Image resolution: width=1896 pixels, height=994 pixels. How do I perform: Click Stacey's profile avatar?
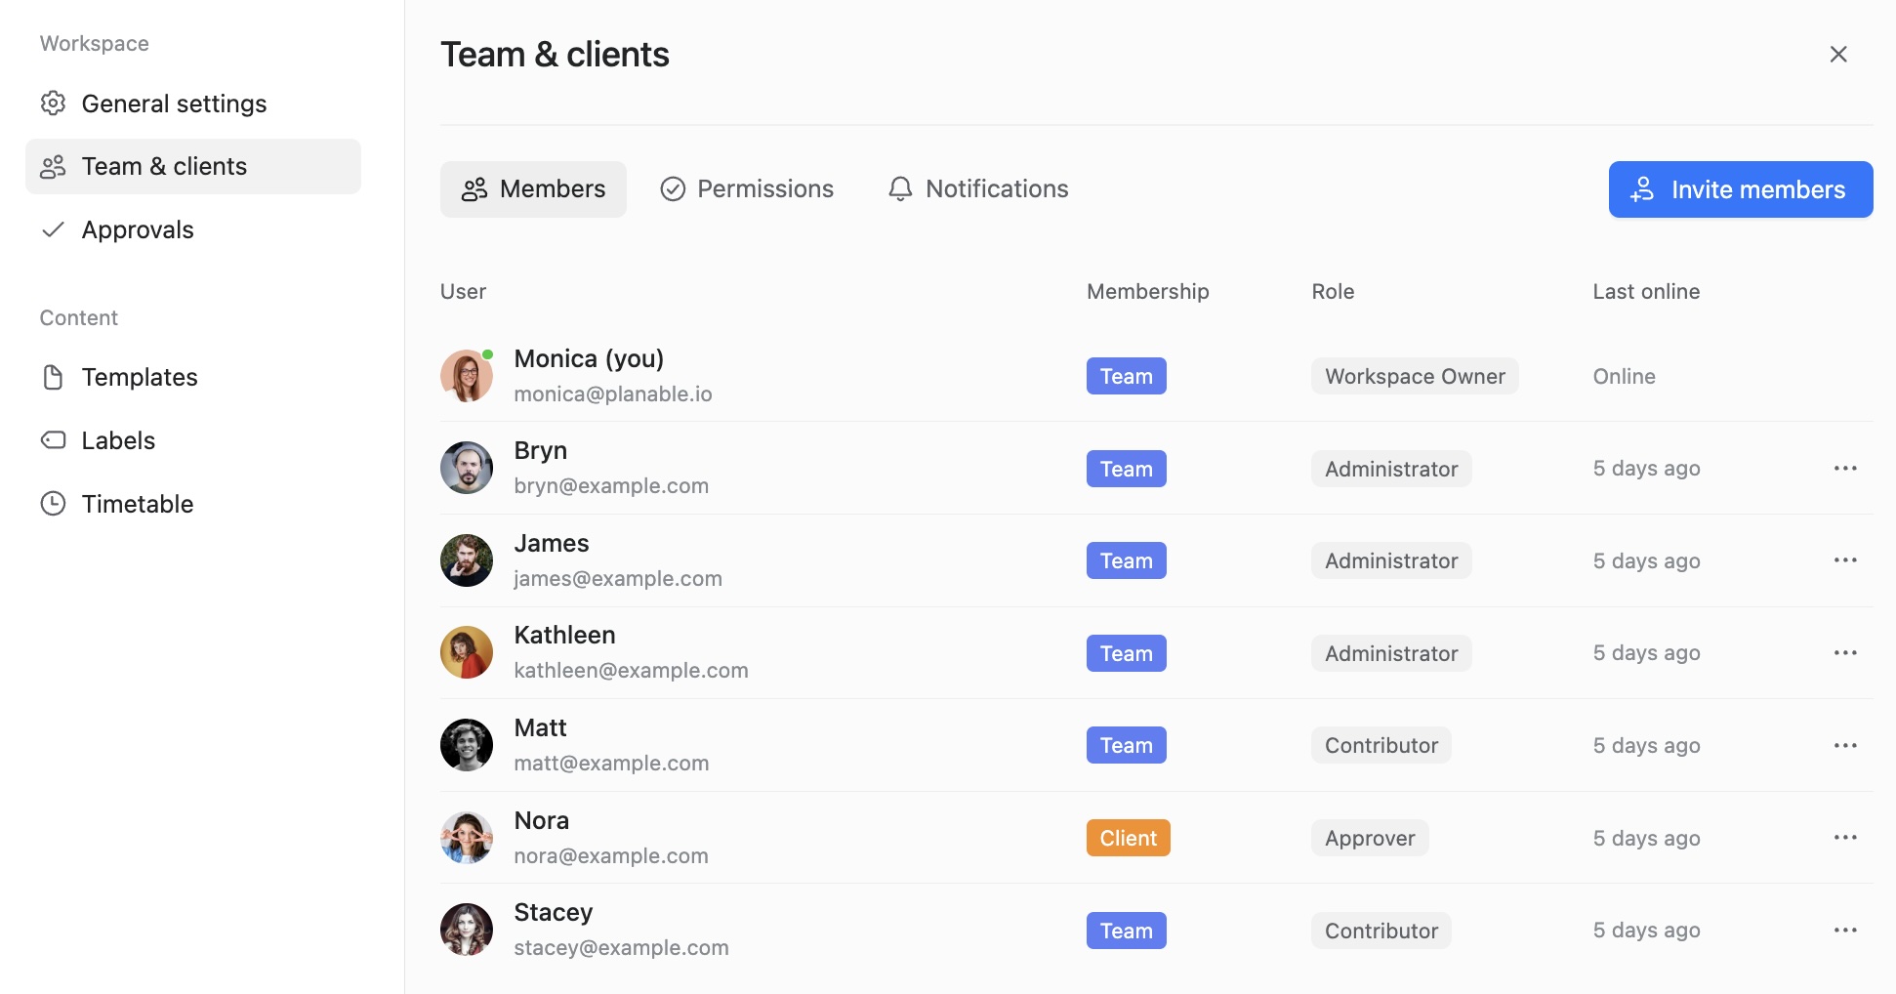click(x=467, y=930)
